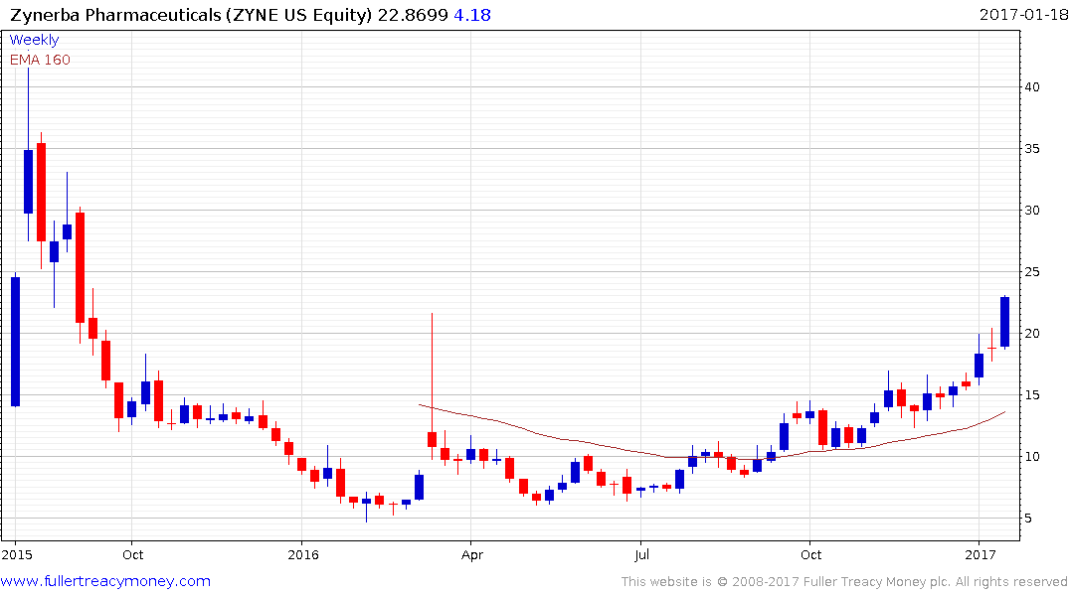Click the chart date 2017-01-18

click(x=1023, y=14)
